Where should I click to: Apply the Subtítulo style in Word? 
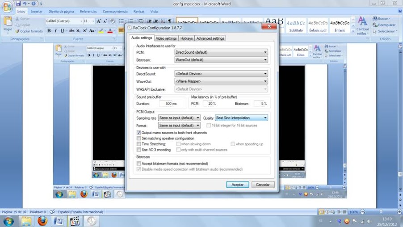(296, 26)
